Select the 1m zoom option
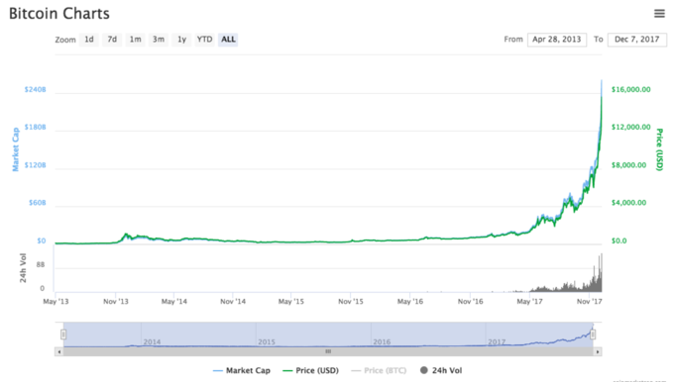The image size is (674, 382). tap(136, 40)
